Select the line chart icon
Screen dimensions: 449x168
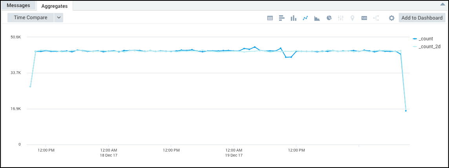[x=305, y=18]
